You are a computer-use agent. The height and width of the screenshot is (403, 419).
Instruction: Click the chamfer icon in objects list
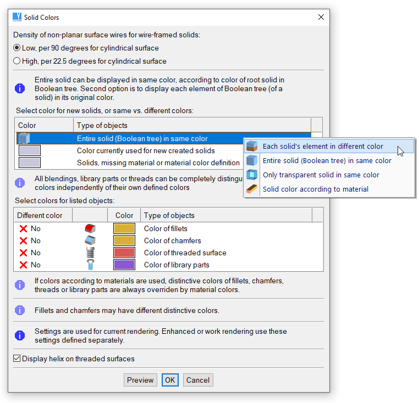coord(90,240)
